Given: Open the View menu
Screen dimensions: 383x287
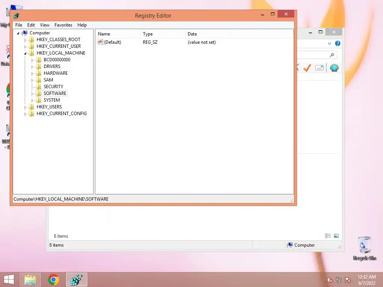Looking at the screenshot, I should pyautogui.click(x=45, y=25).
